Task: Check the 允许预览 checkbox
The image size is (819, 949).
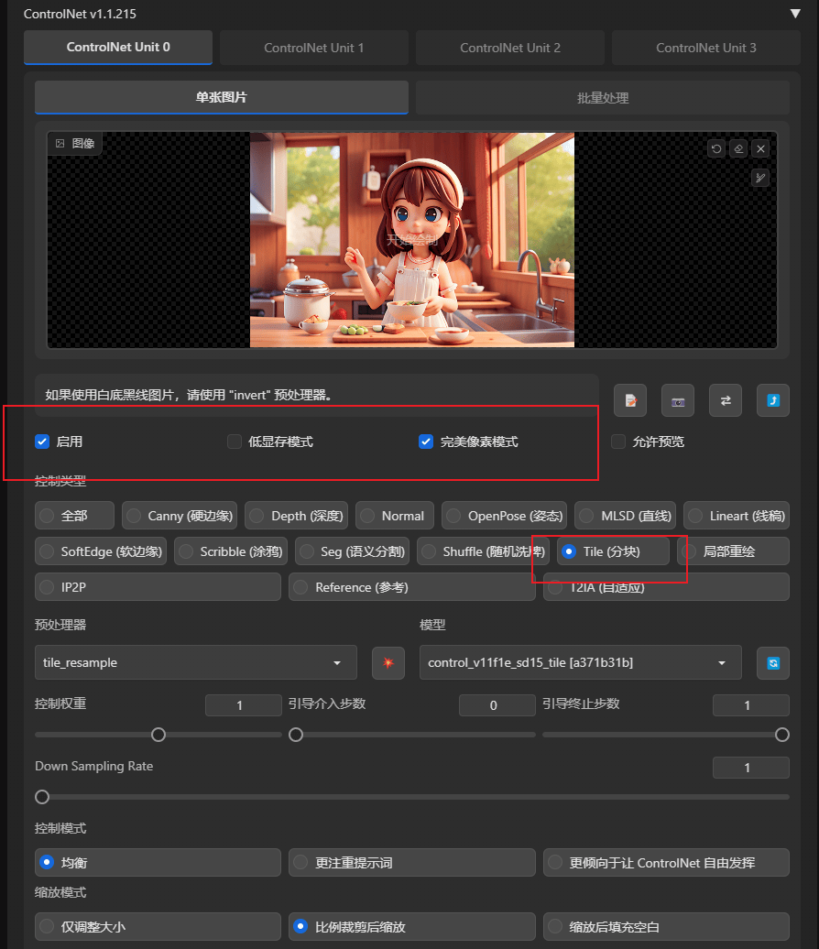Action: [x=618, y=442]
